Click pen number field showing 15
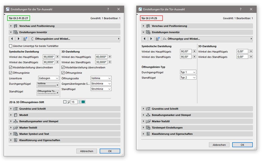This screenshot has width=263, height=161. (74, 102)
